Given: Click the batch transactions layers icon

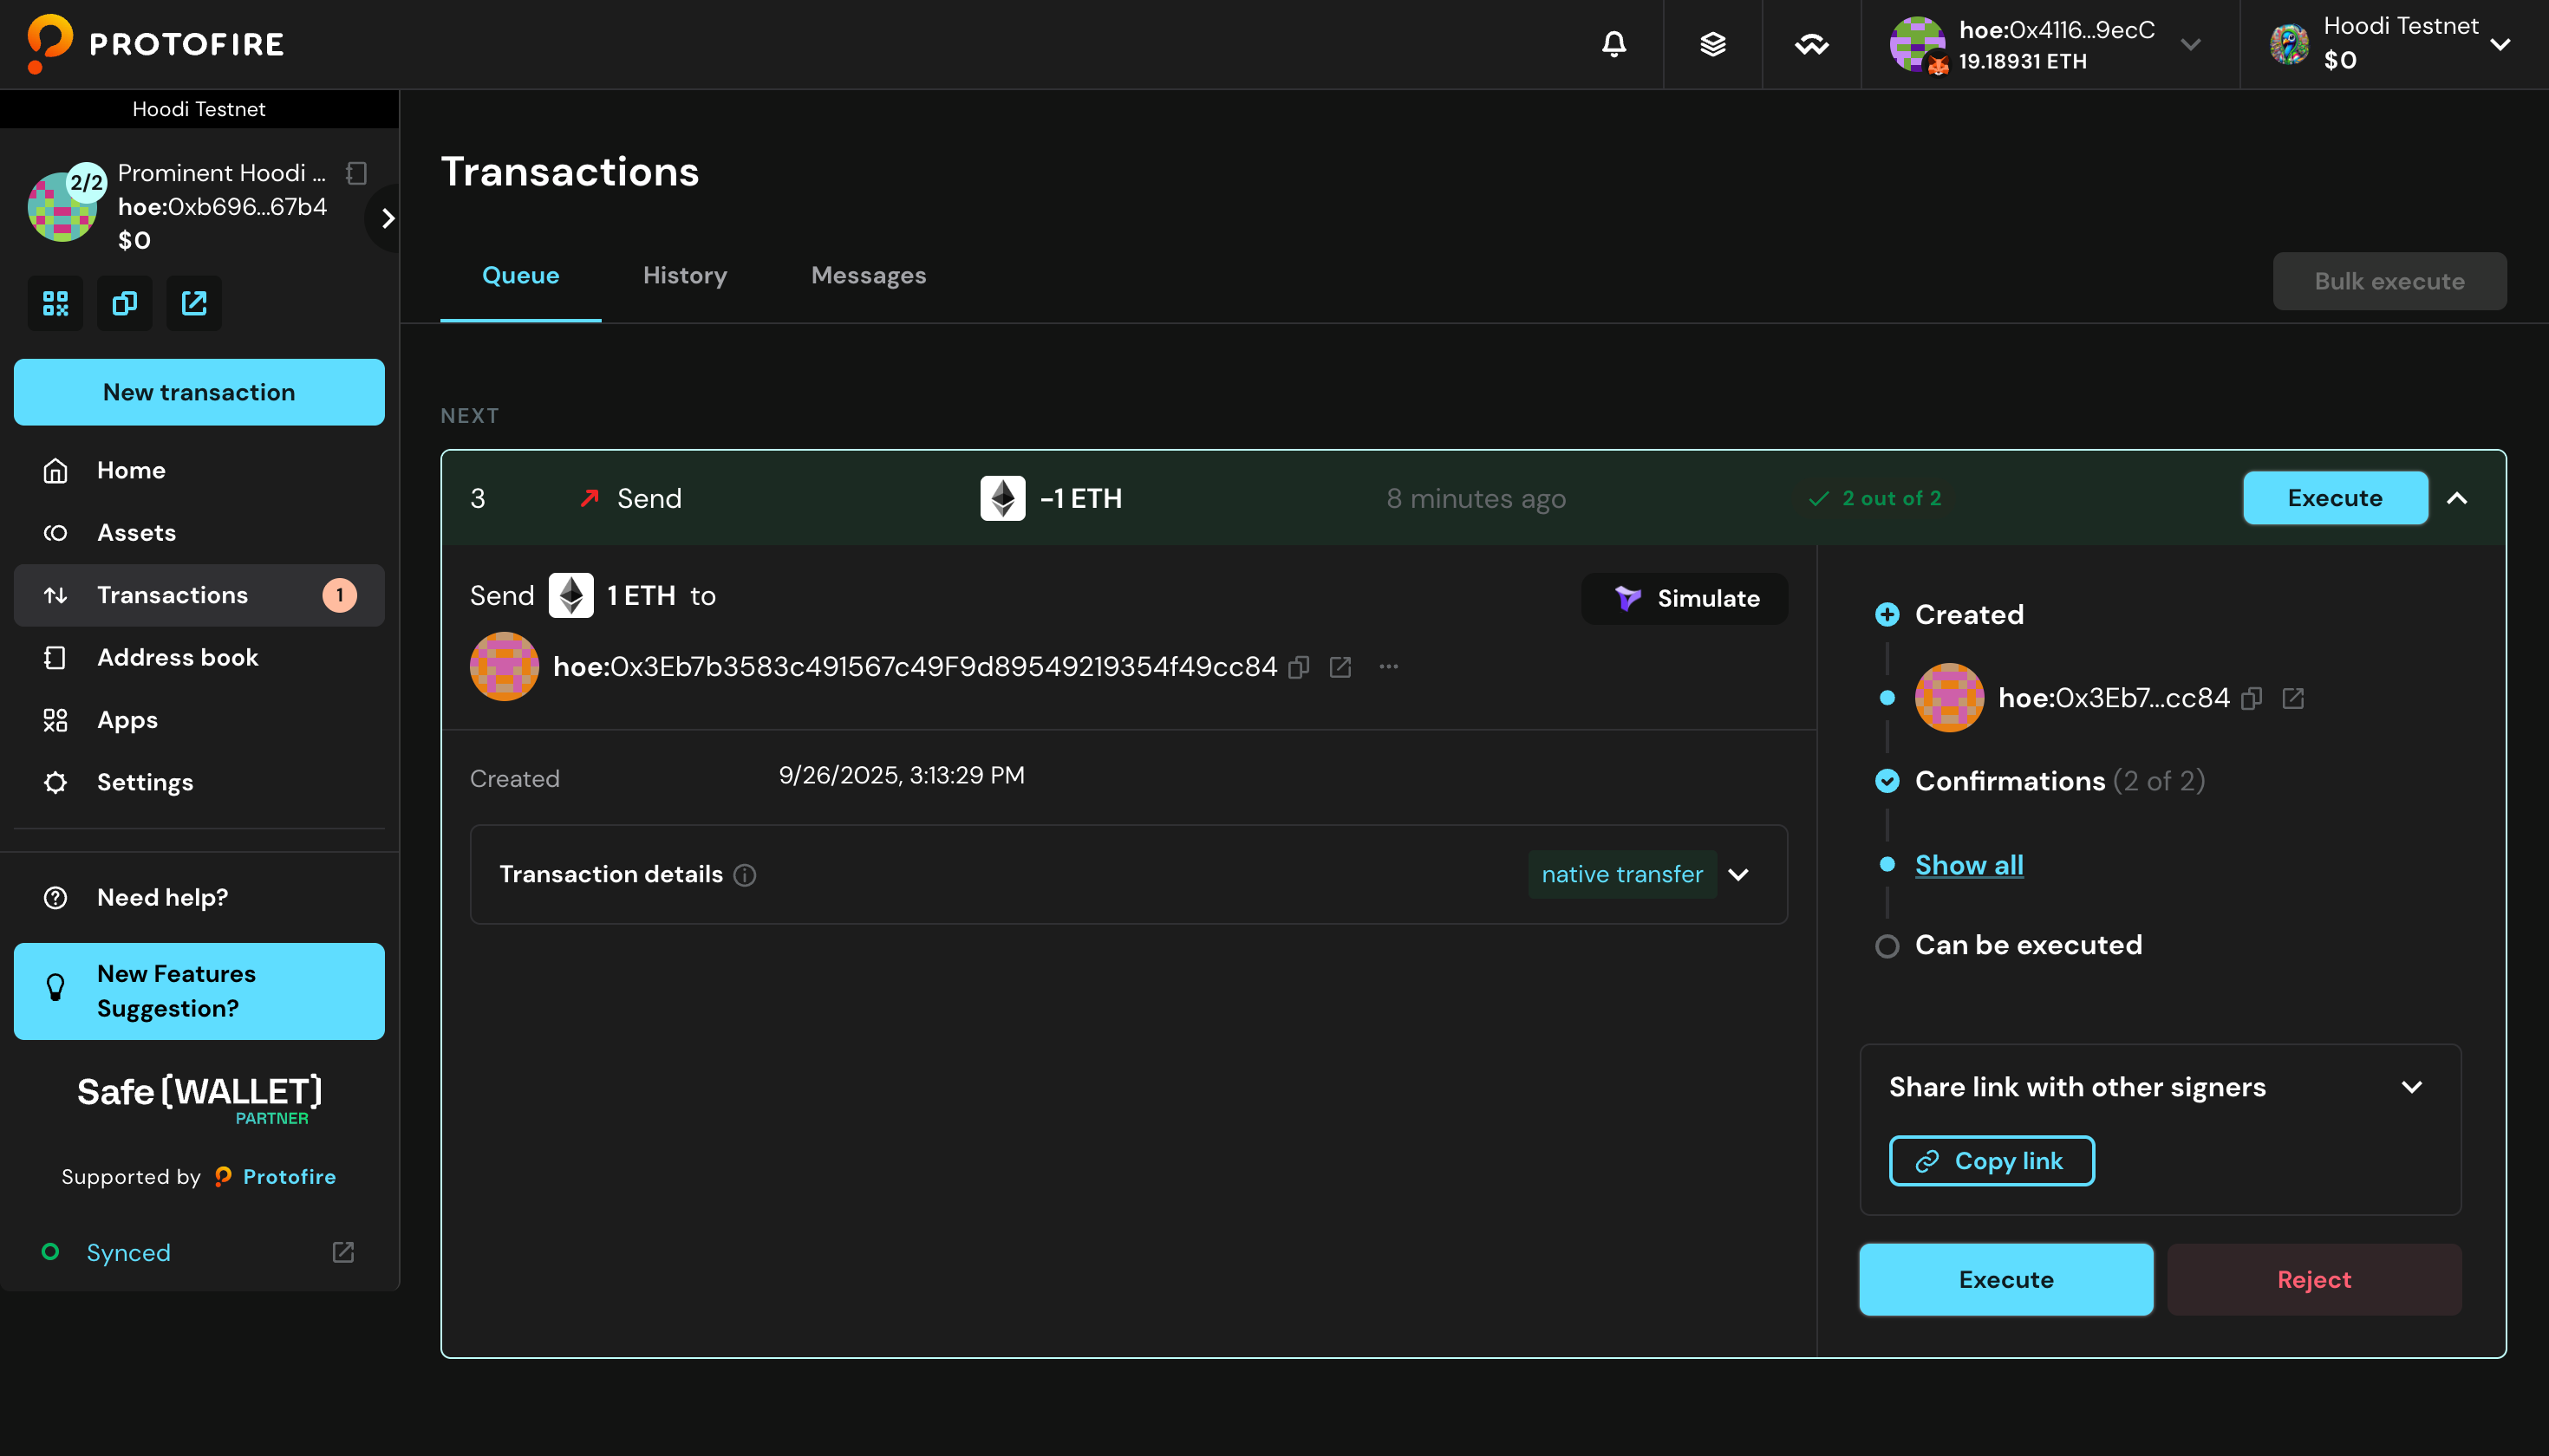Looking at the screenshot, I should pos(1712,44).
